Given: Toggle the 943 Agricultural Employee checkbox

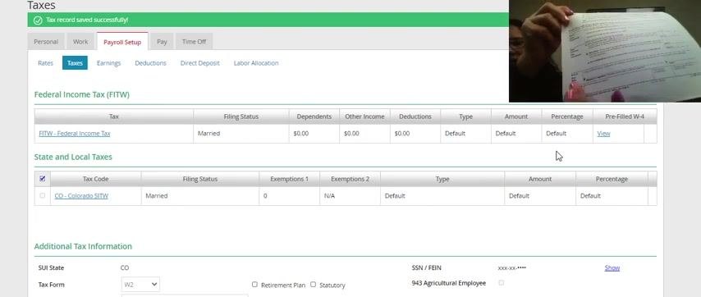Looking at the screenshot, I should [502, 283].
